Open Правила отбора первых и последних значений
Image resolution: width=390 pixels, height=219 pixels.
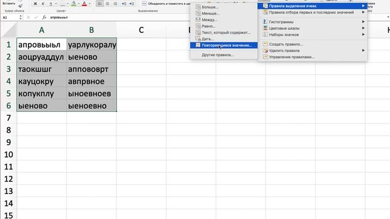[x=313, y=12]
